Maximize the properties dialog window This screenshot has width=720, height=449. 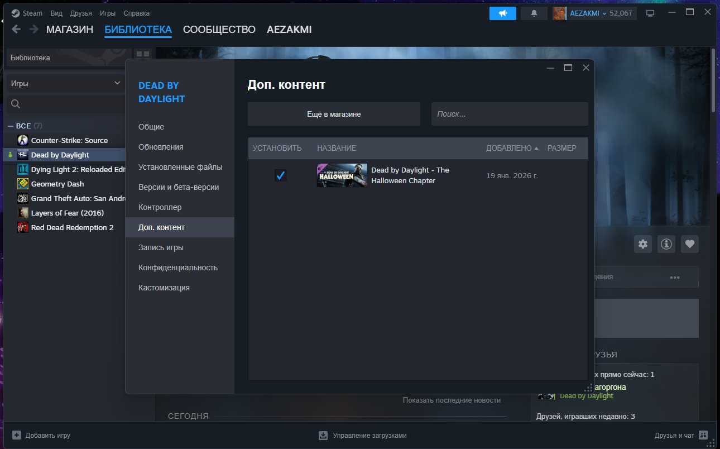click(x=568, y=68)
